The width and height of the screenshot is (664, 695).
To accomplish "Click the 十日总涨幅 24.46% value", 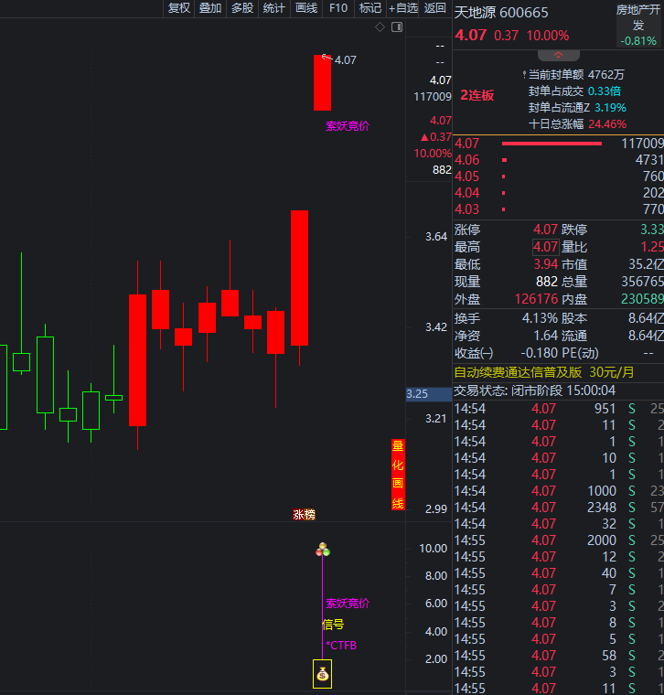I will (x=607, y=124).
